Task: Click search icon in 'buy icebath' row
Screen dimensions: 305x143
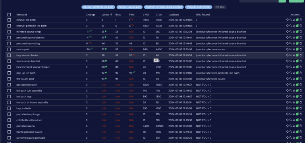Action: click(x=291, y=108)
